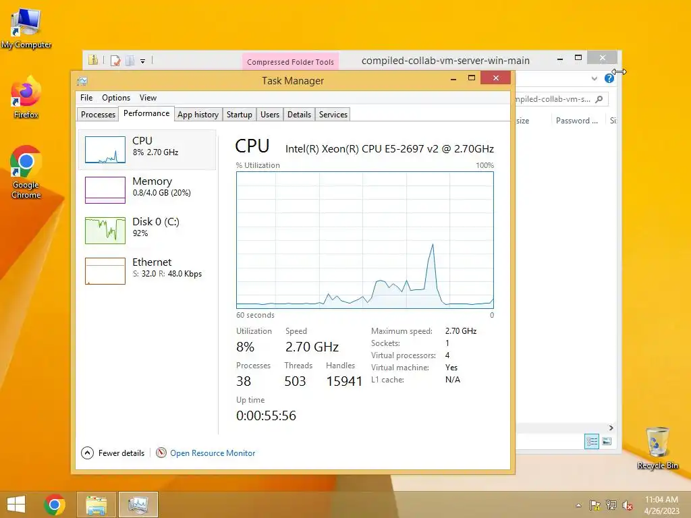691x518 pixels.
Task: Switch to File Explorer taskbar button
Action: coord(96,505)
